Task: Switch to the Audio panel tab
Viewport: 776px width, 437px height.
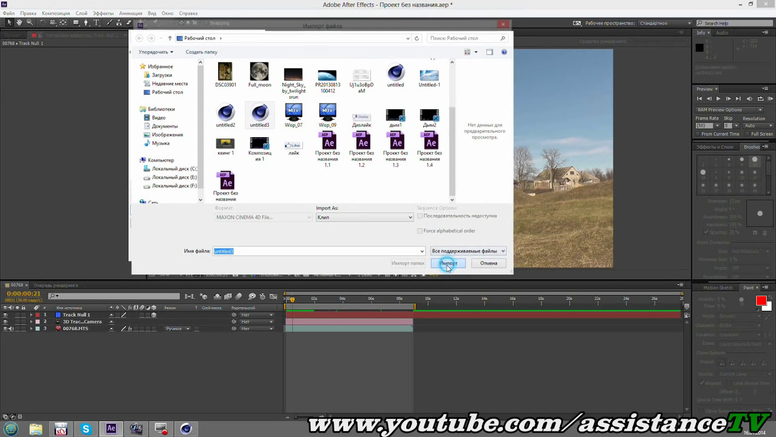Action: (x=722, y=33)
